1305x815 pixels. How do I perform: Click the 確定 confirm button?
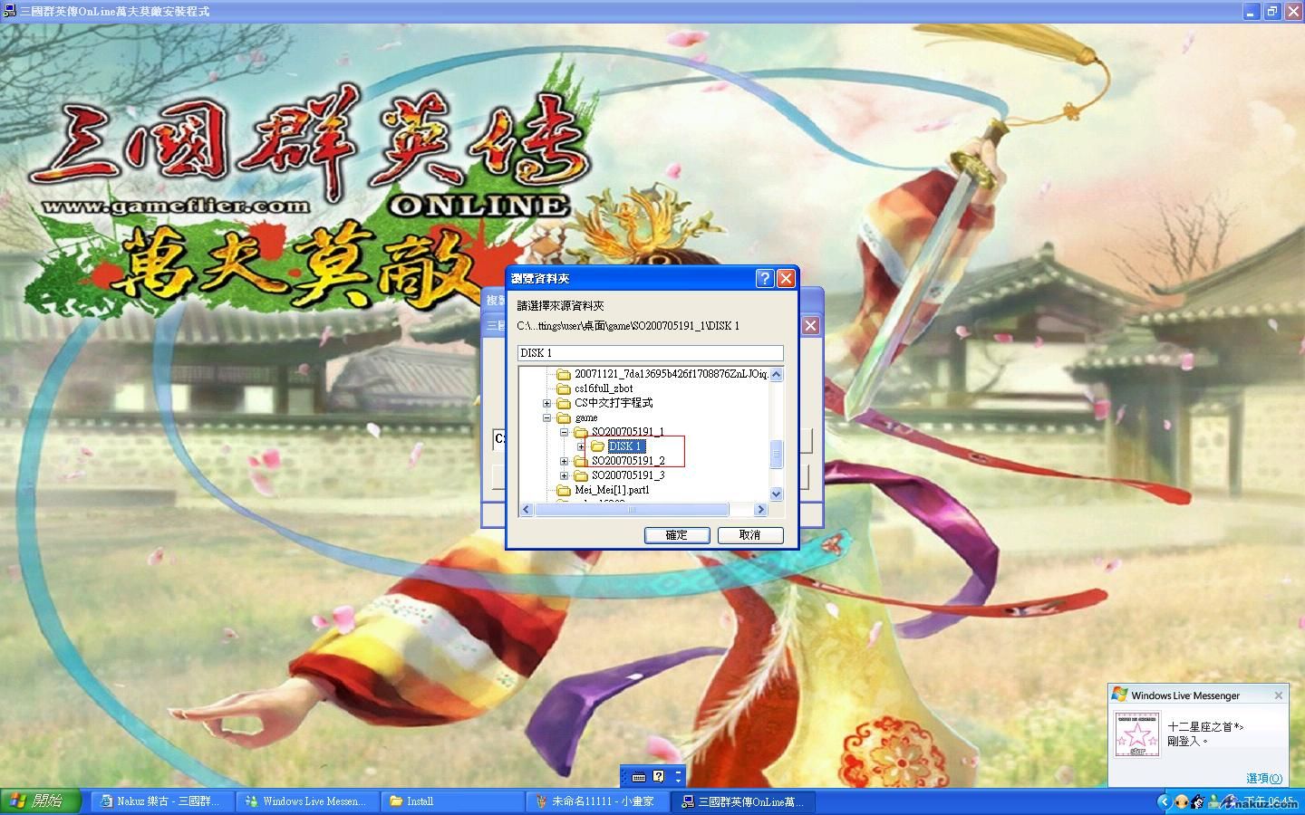click(x=677, y=535)
